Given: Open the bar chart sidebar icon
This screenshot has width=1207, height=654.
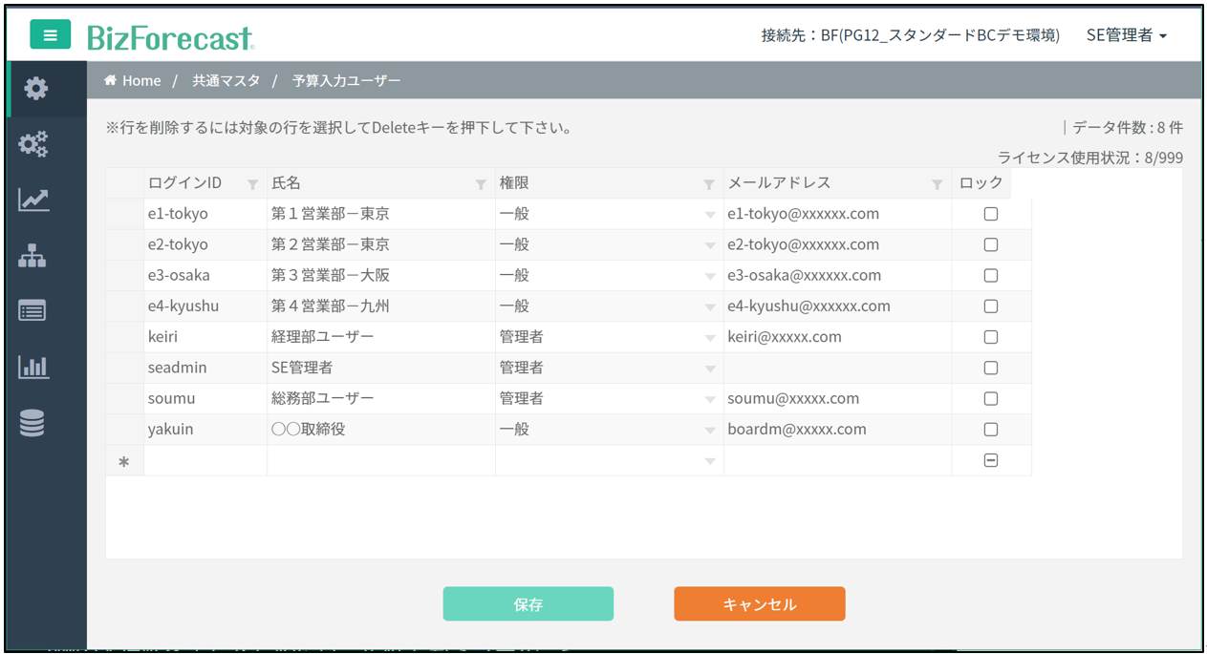Looking at the screenshot, I should (x=33, y=367).
